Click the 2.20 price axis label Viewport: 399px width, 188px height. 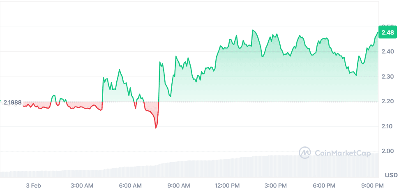click(387, 102)
